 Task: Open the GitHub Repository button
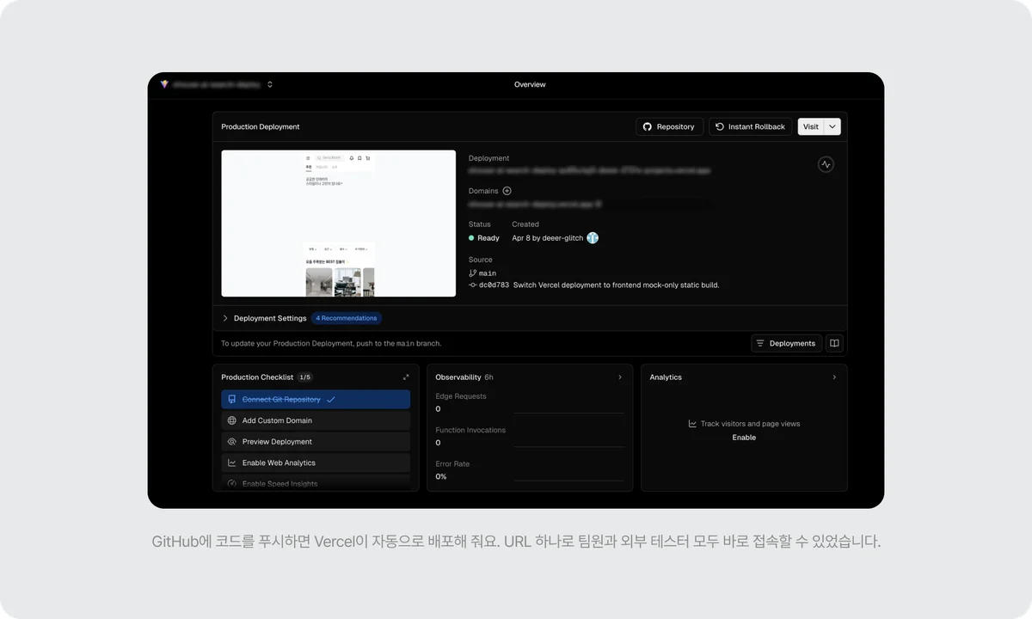tap(669, 126)
